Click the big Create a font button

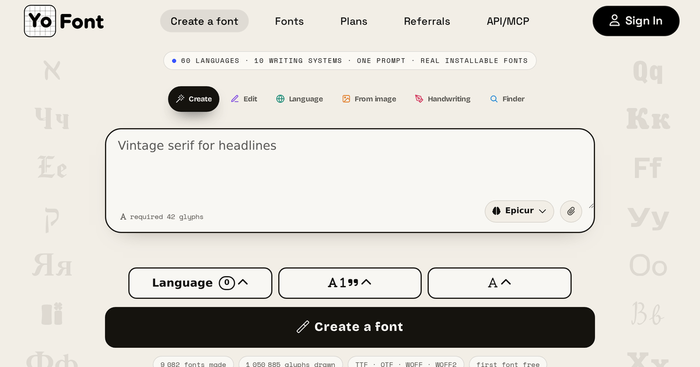coord(350,327)
